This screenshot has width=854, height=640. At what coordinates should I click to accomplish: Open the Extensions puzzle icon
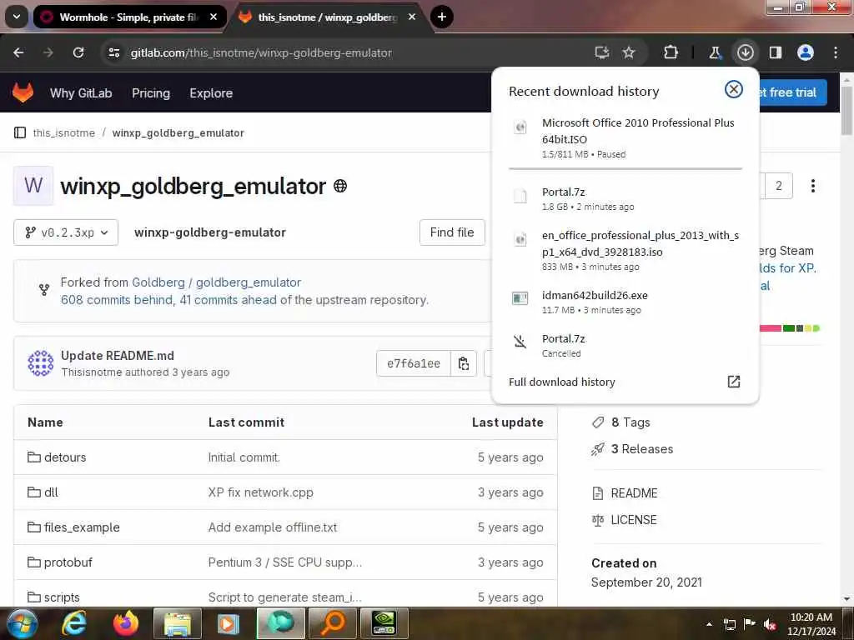coord(671,52)
